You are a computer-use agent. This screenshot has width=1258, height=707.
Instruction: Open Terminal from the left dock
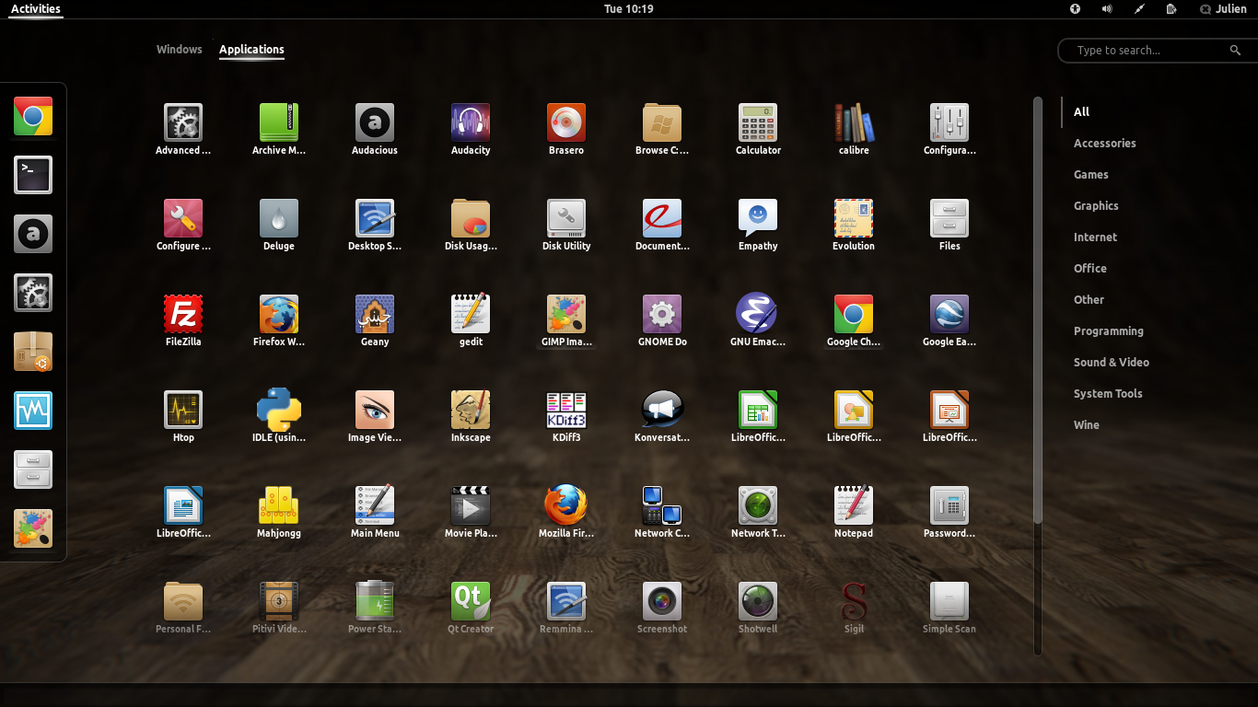coord(33,175)
